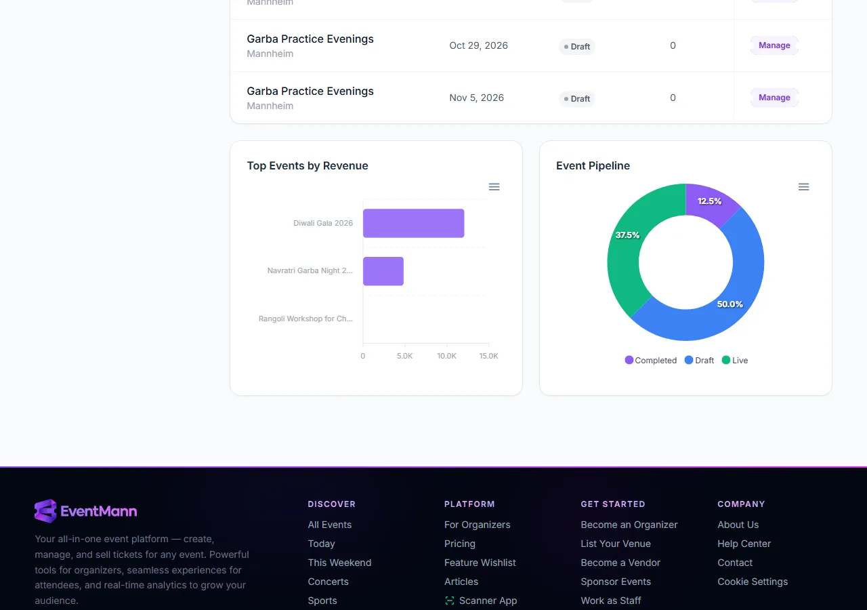The width and height of the screenshot is (867, 610).
Task: Toggle the Draft legend item
Action: 700,361
